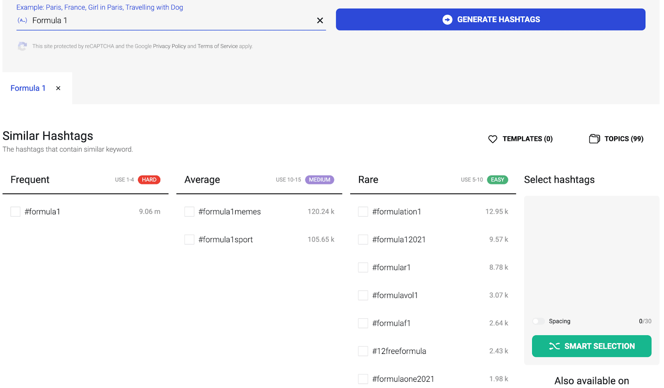Click the shuffle icon in Smart Selection
The image size is (664, 388).
tap(554, 346)
